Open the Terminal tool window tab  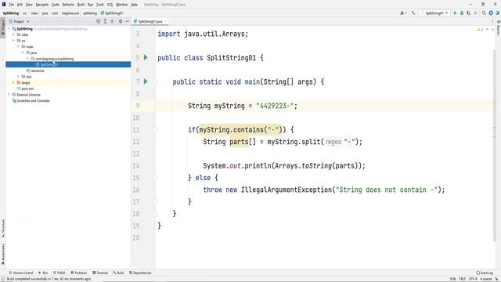[x=100, y=273]
